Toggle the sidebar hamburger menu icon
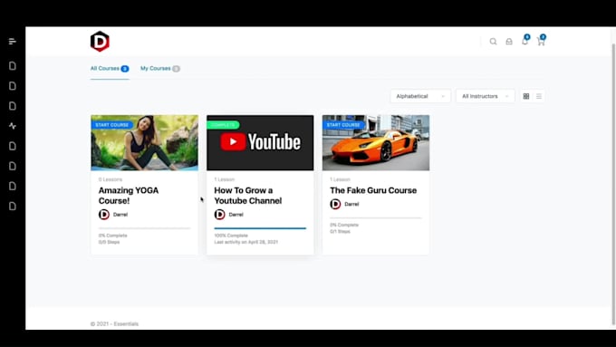This screenshot has height=347, width=616. 12,42
